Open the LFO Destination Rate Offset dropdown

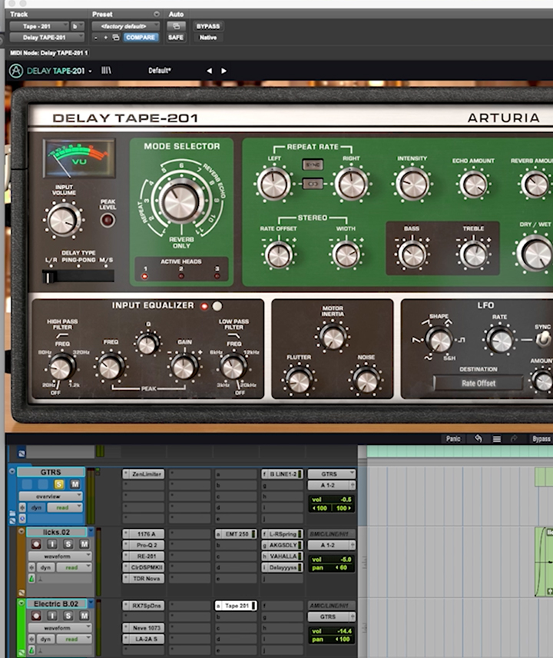[x=478, y=383]
